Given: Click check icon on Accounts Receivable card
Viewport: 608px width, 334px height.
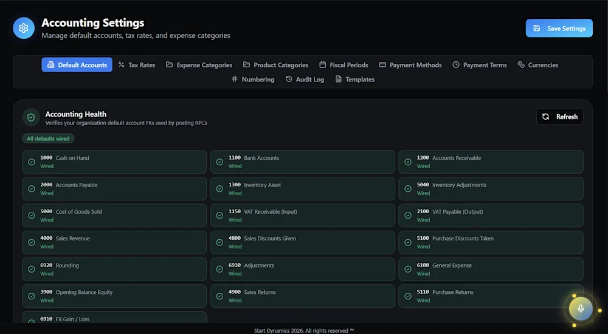Looking at the screenshot, I should coord(408,162).
